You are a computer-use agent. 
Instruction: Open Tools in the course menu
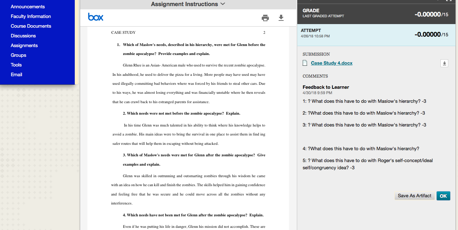(16, 65)
